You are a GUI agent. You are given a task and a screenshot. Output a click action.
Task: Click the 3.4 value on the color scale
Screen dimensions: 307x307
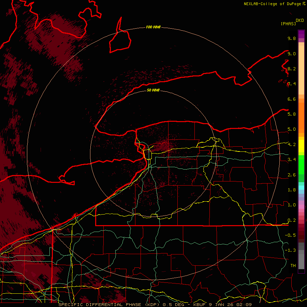[292, 160]
